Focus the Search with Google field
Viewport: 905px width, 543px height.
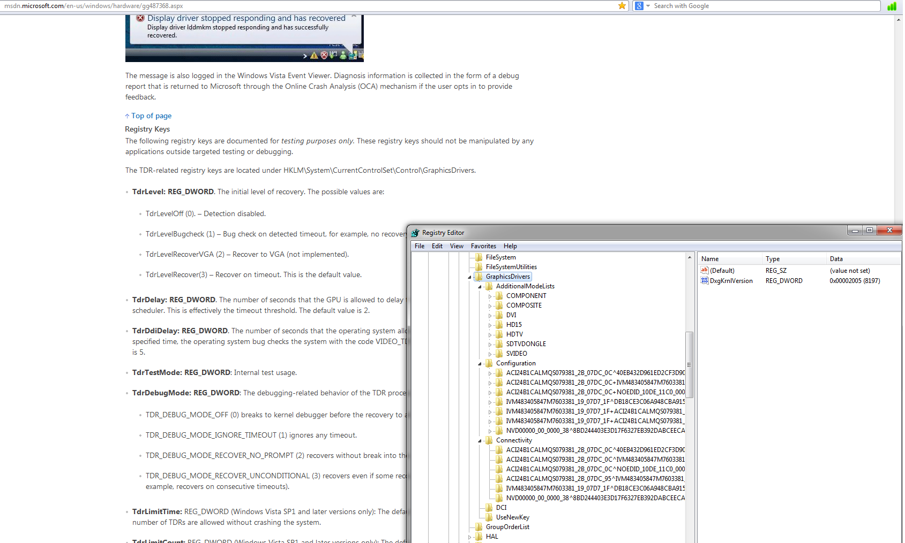[764, 6]
